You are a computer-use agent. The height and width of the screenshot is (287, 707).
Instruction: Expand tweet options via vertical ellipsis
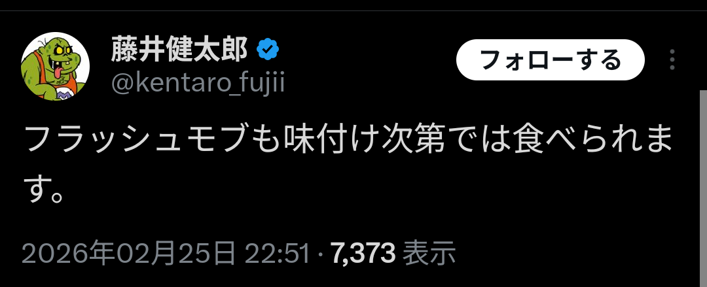click(672, 59)
